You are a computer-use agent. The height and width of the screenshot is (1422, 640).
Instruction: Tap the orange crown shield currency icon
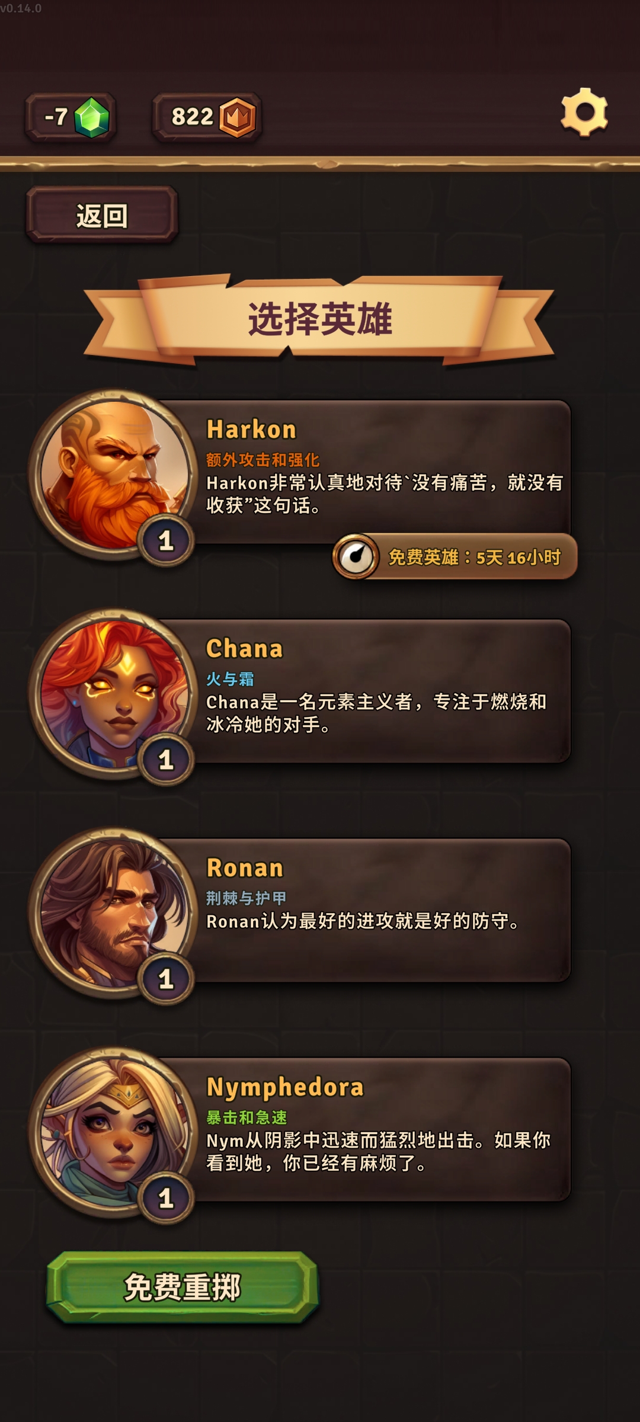pos(238,117)
